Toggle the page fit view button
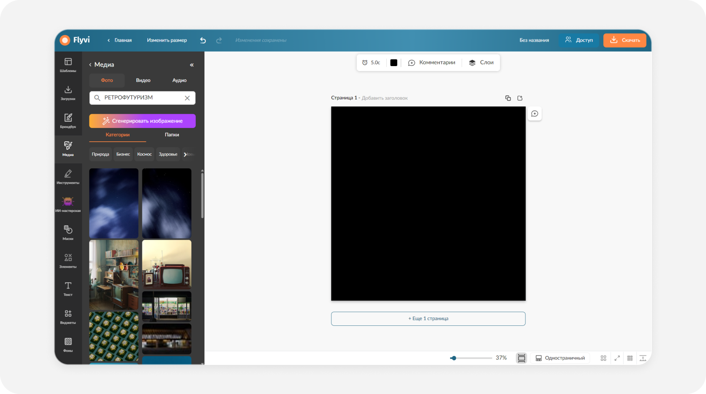Image resolution: width=706 pixels, height=394 pixels. pos(521,358)
